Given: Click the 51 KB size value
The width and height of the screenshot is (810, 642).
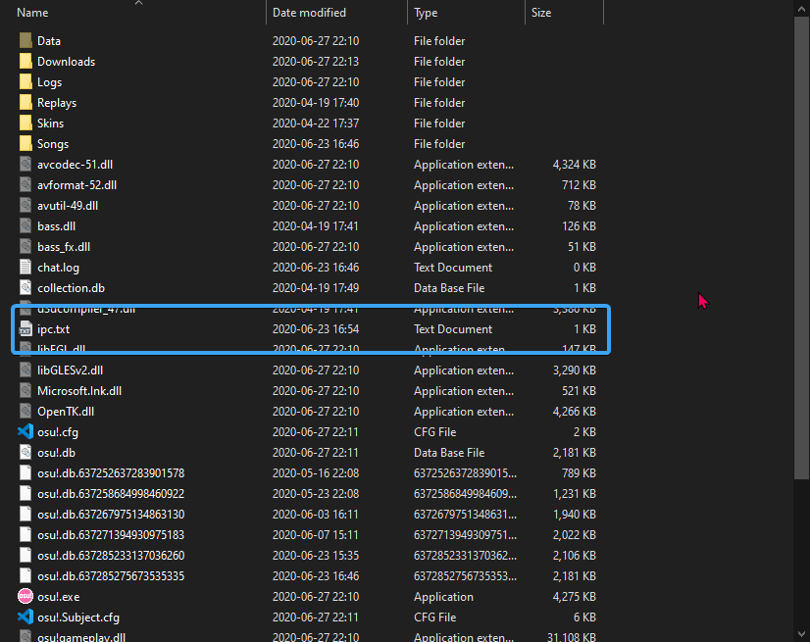Looking at the screenshot, I should [x=582, y=247].
